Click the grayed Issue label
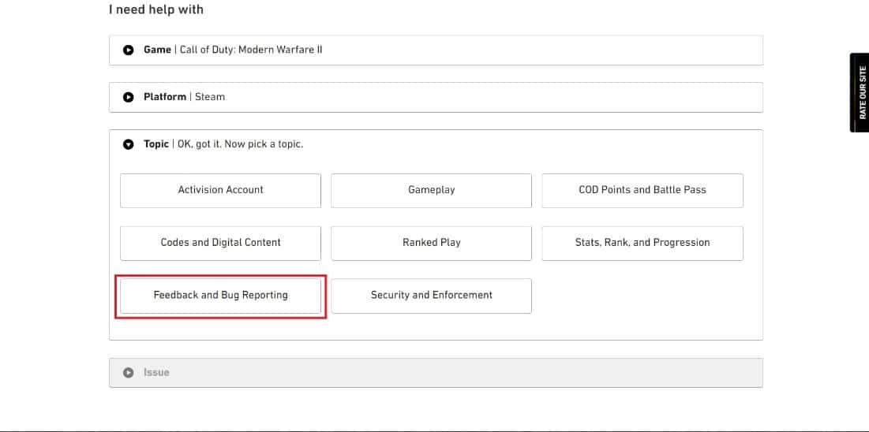The width and height of the screenshot is (869, 432). [x=156, y=373]
